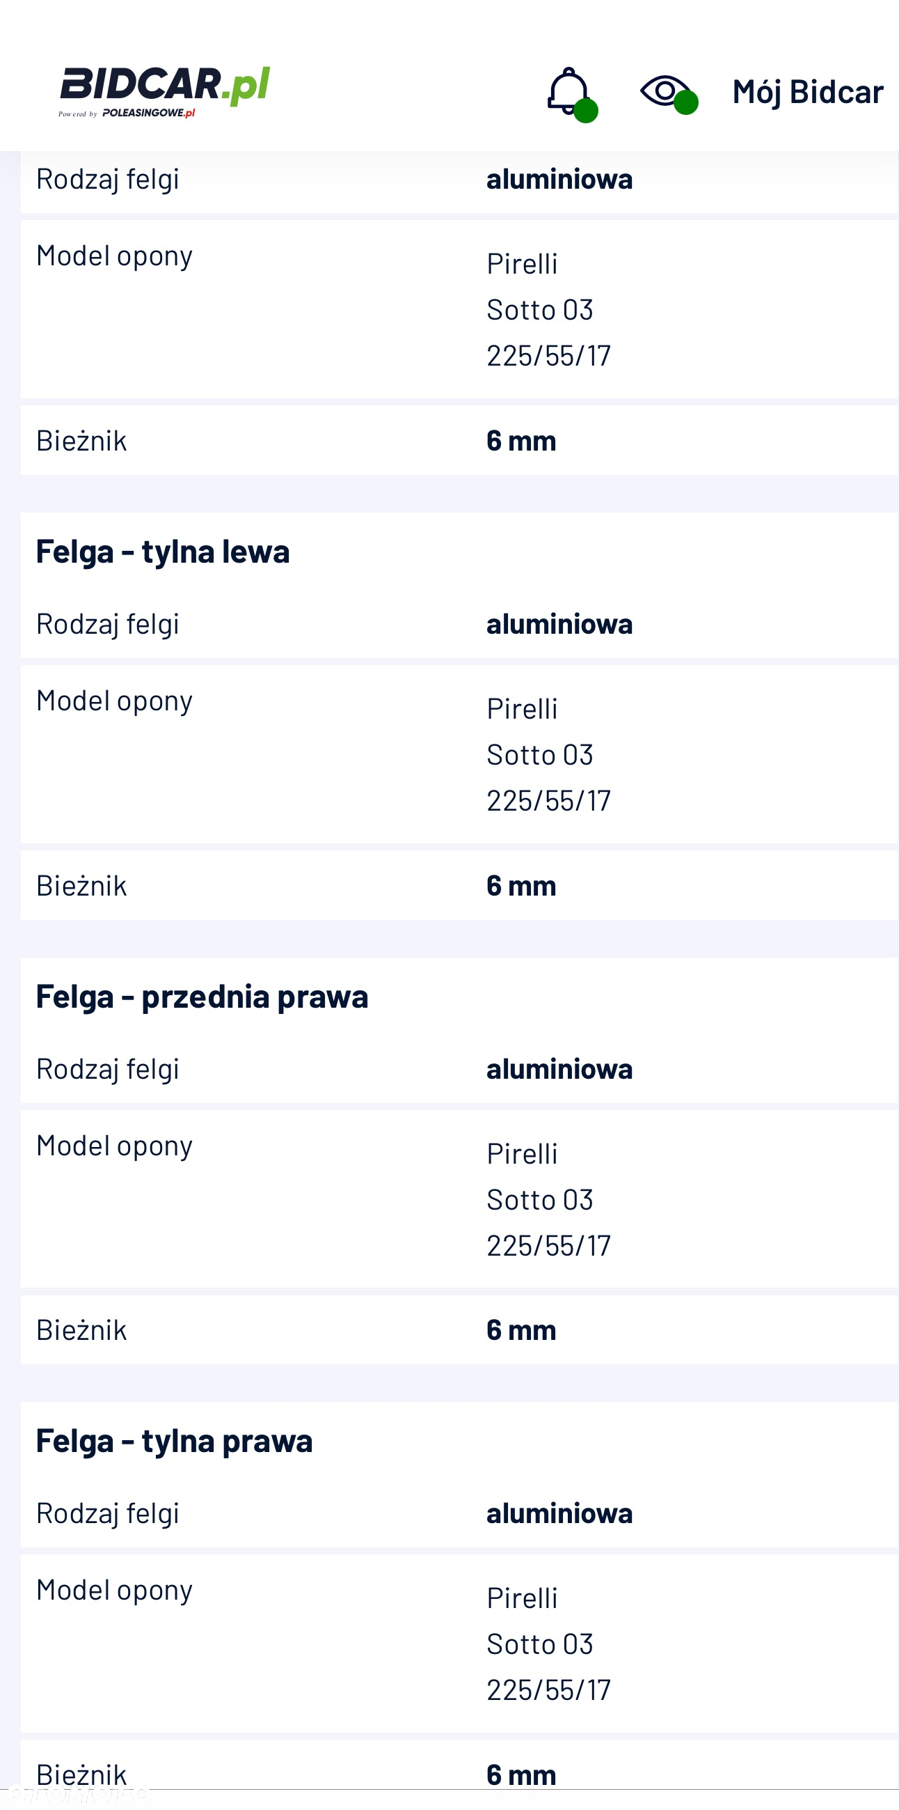
Task: Click the 6 mm value under tylna lewa
Action: pyautogui.click(x=520, y=885)
